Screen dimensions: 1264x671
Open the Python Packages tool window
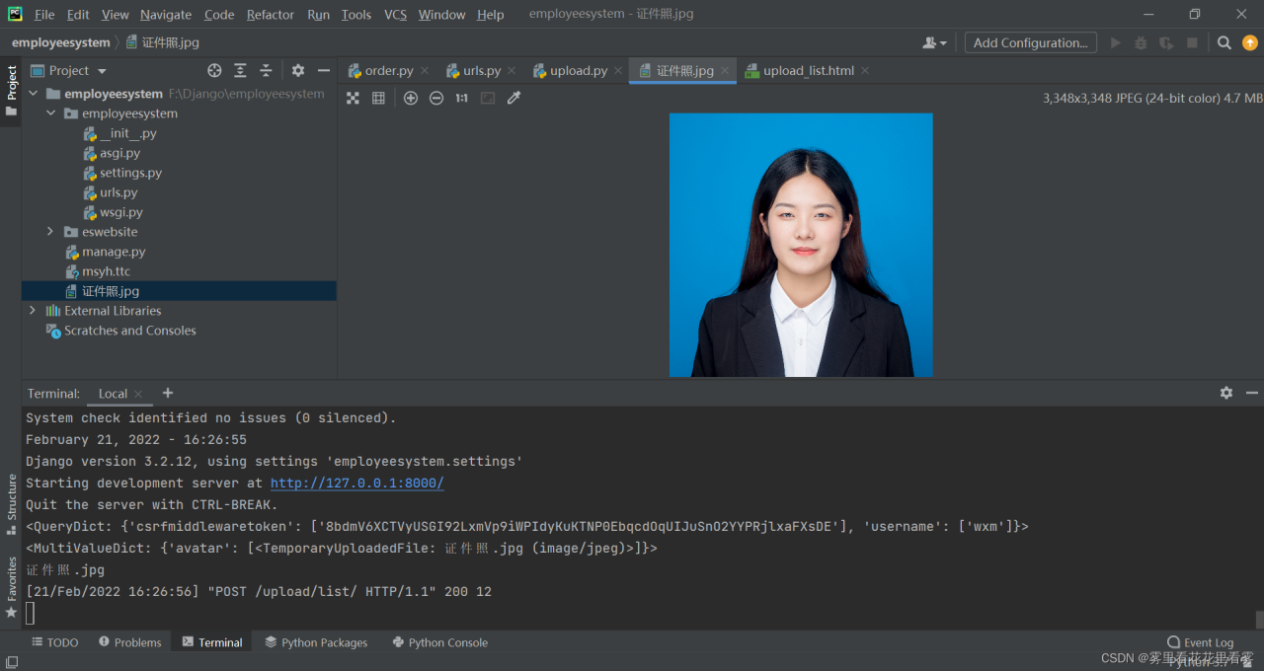point(316,642)
